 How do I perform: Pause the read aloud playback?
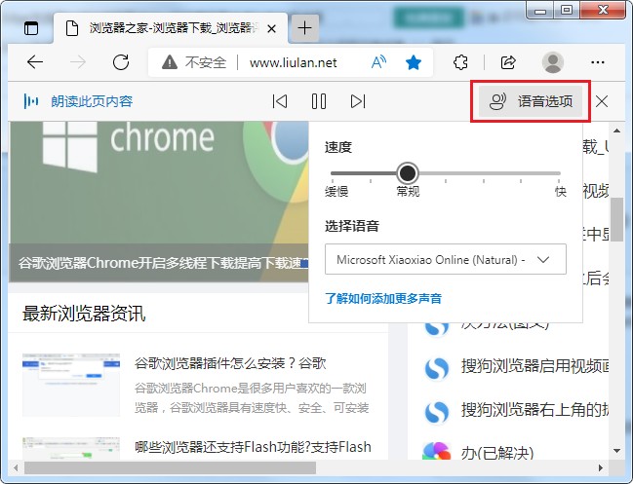pyautogui.click(x=318, y=101)
